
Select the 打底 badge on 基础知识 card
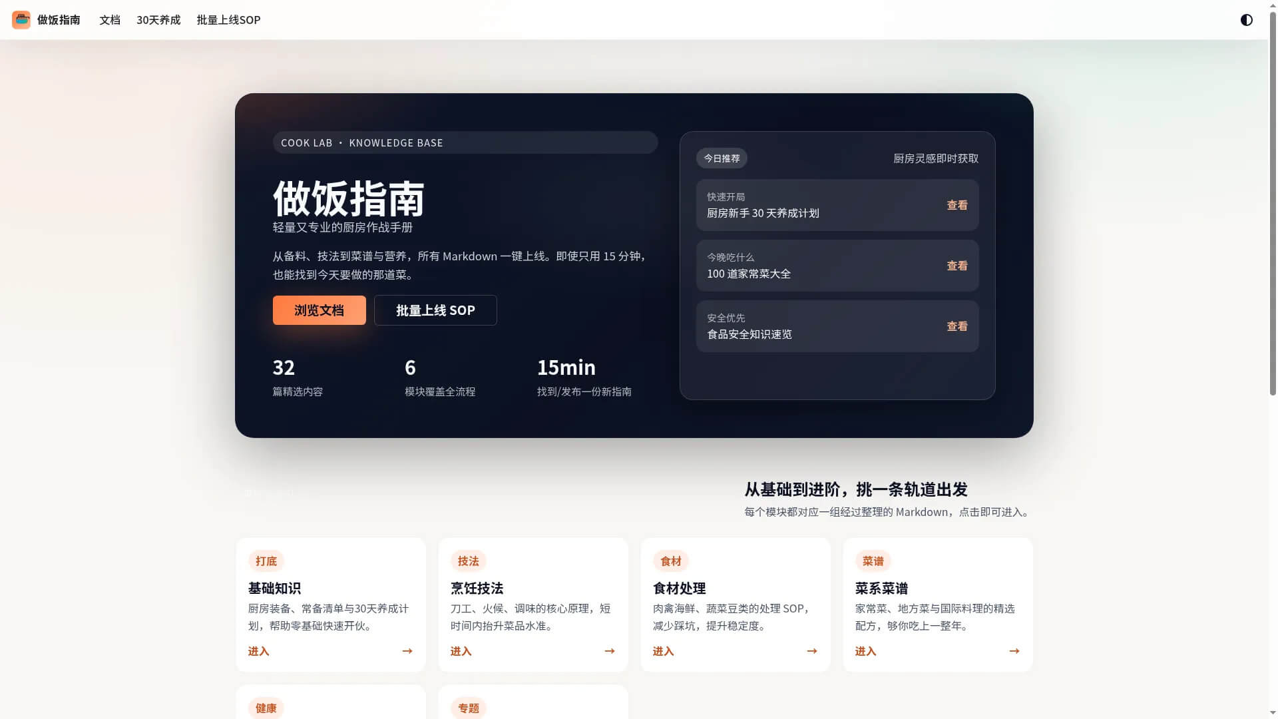tap(266, 561)
